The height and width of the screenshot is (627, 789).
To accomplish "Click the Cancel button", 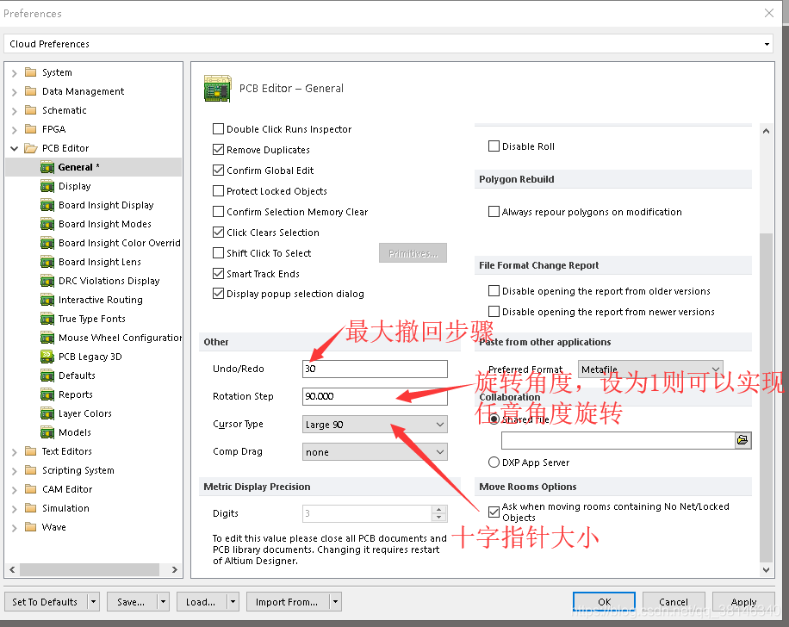I will (674, 602).
